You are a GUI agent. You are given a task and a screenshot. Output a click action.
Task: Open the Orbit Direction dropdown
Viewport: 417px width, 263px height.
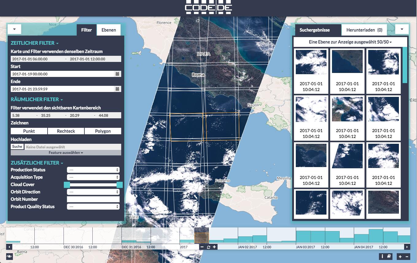click(x=93, y=192)
